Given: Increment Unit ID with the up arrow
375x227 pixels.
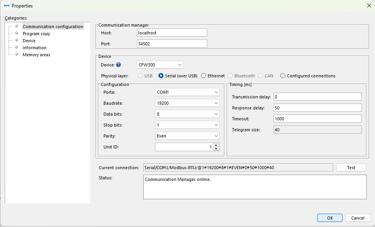Looking at the screenshot, I should pyautogui.click(x=216, y=145).
